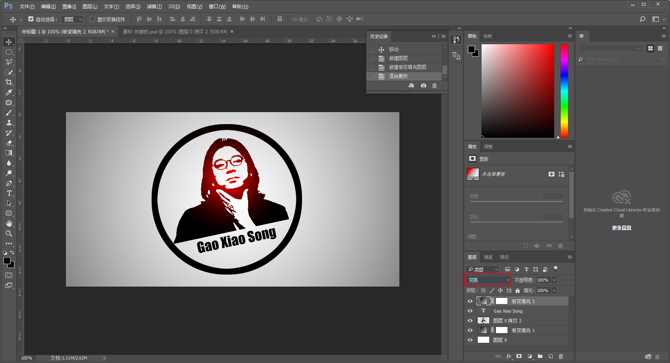Toggle lock transparent pixels
670x363 pixels.
coord(483,290)
